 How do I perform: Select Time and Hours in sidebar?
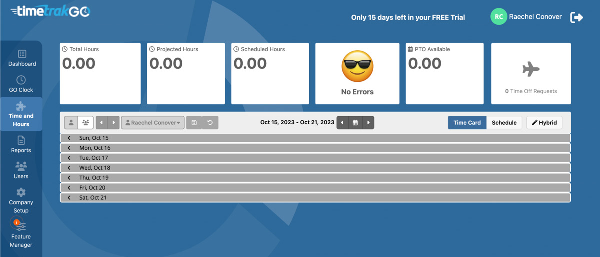click(x=21, y=114)
